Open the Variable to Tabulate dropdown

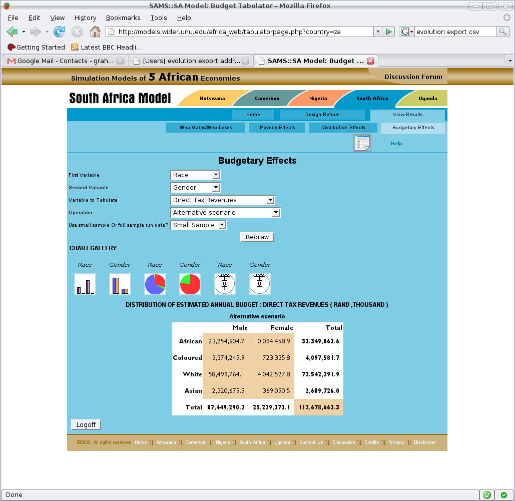coord(223,200)
